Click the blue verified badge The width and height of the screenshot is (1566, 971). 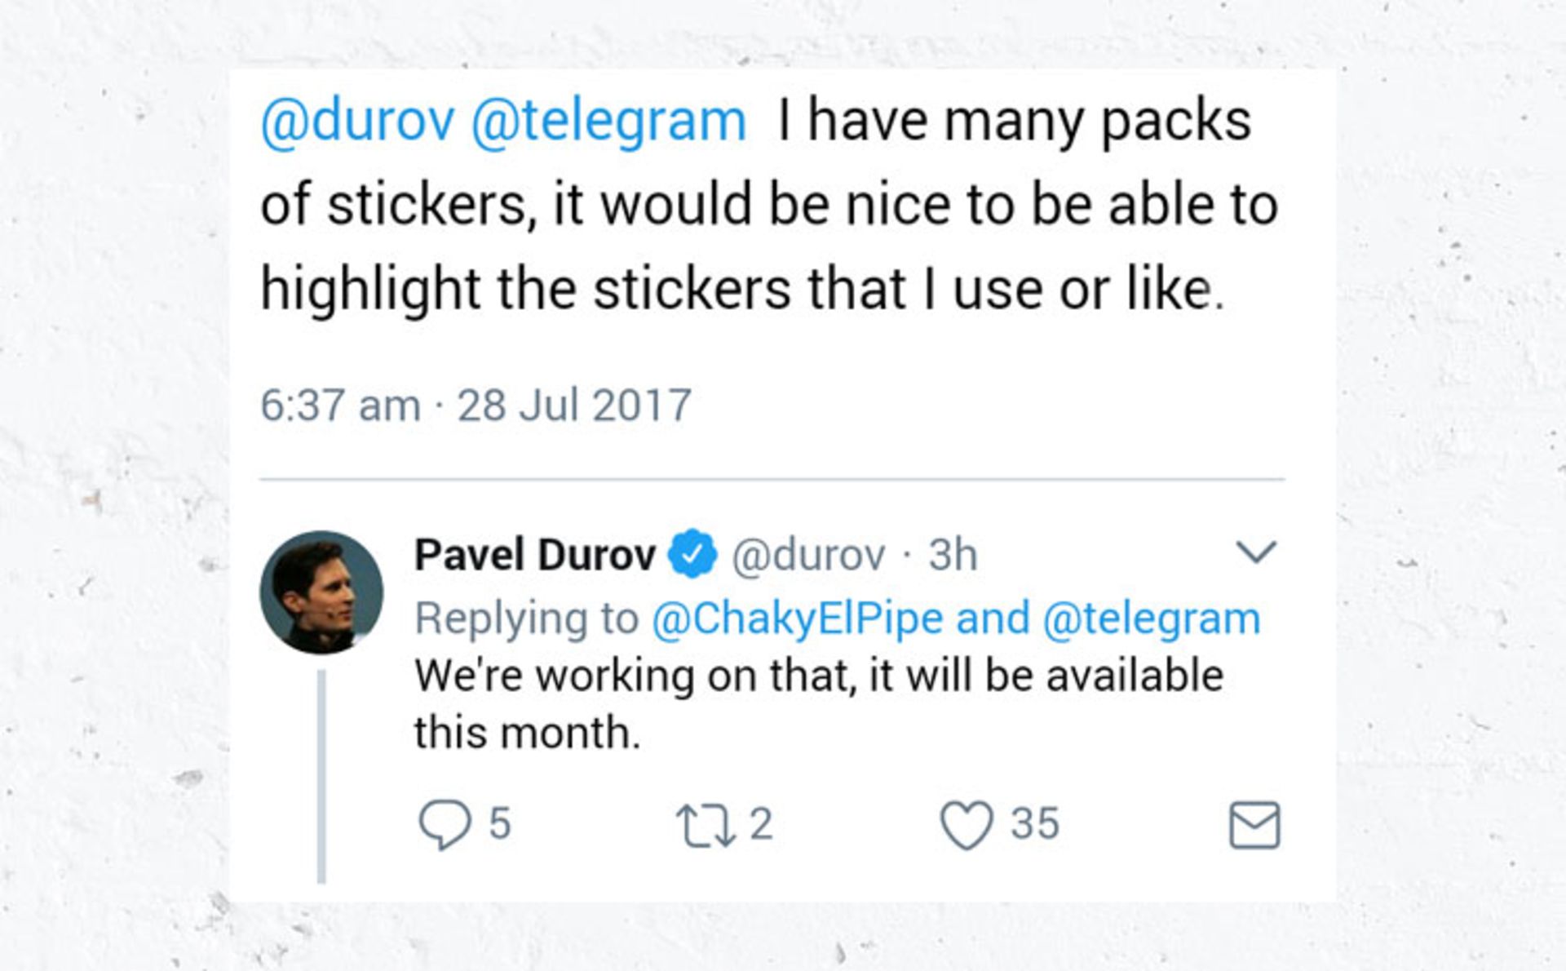click(692, 554)
